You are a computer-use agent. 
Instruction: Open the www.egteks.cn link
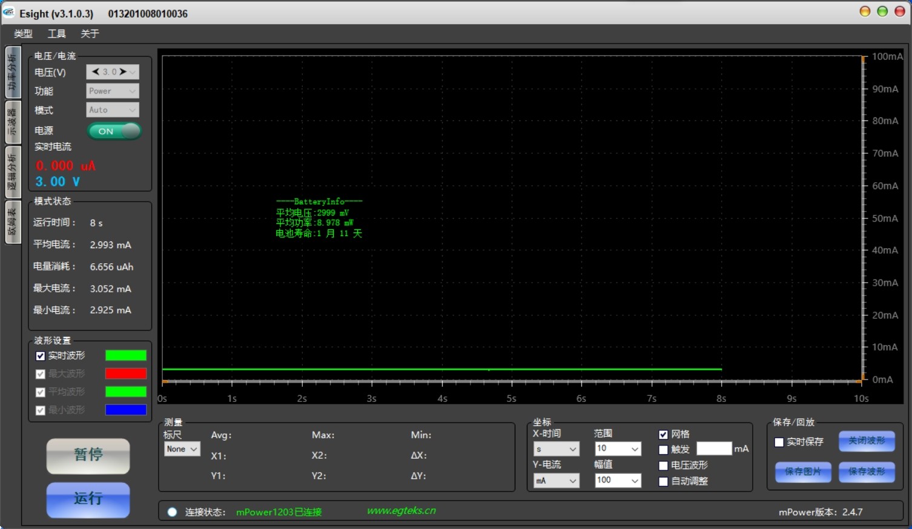coord(401,511)
